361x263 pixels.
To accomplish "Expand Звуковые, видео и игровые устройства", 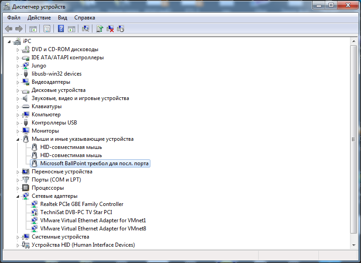I will pos(18,99).
